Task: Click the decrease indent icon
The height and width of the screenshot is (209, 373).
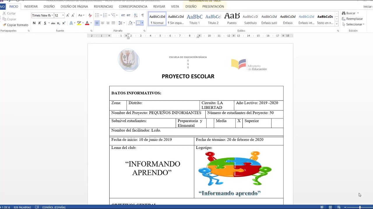Action: pos(123,15)
